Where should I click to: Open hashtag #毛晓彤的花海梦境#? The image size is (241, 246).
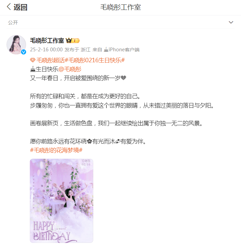pyautogui.click(x=56, y=150)
